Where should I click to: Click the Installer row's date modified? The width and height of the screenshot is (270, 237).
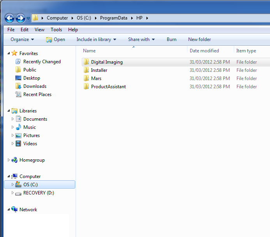pos(210,70)
